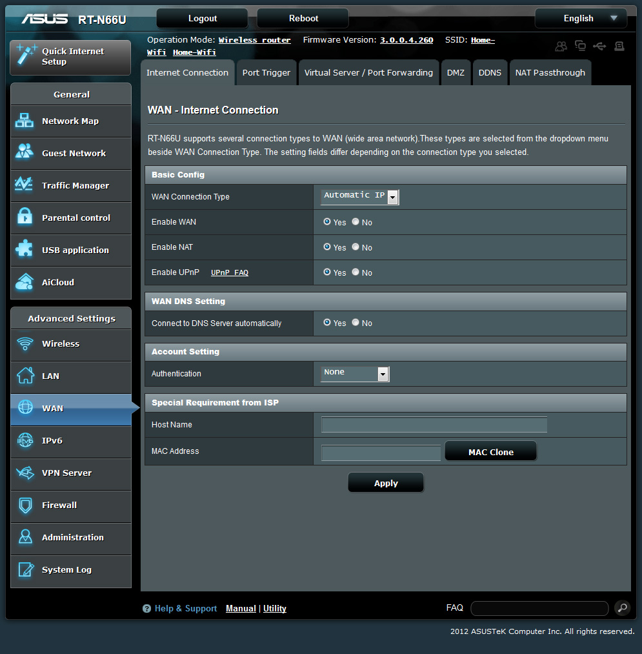
Task: Click the Help & Support link
Action: coord(186,609)
